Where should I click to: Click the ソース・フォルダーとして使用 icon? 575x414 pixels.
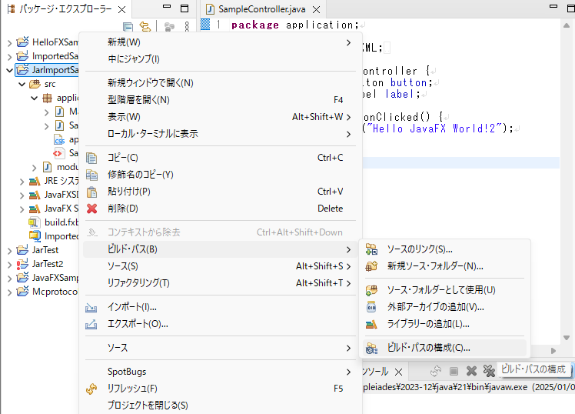click(371, 290)
